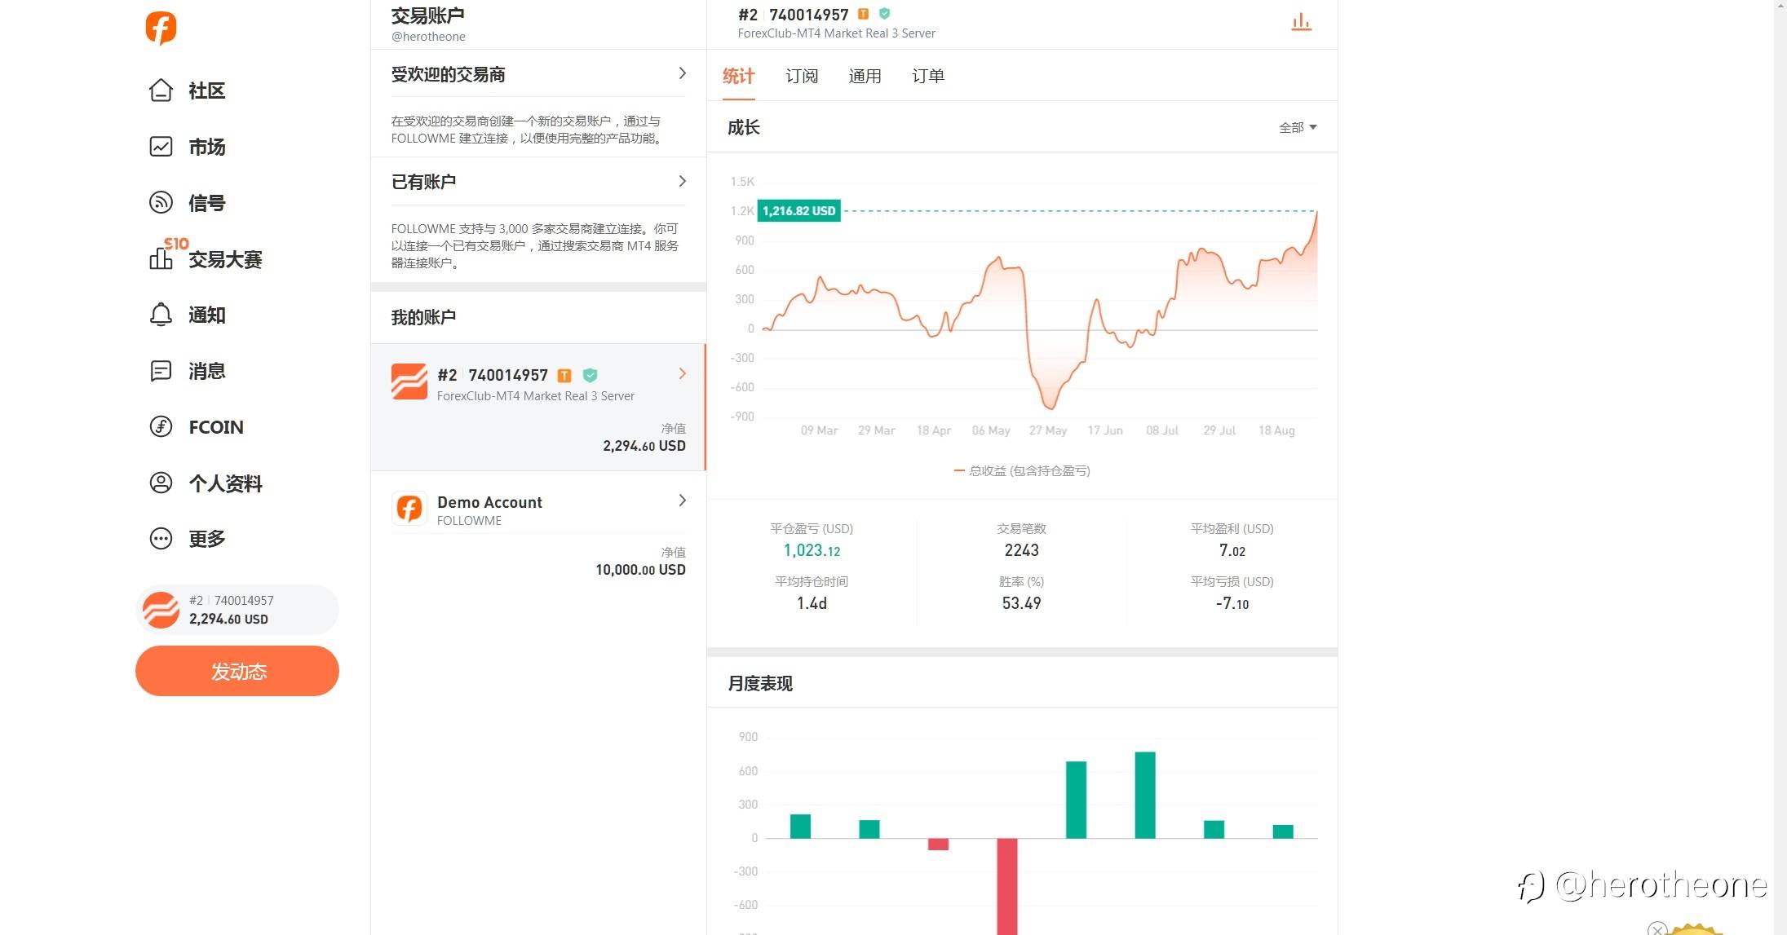
Task: Open the 交易大赛 trading contest icon
Action: click(161, 258)
